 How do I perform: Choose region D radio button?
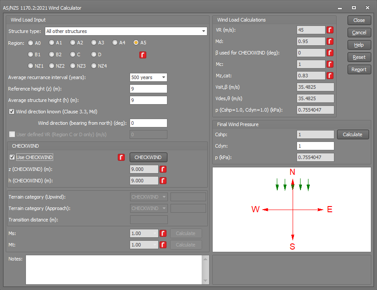tap(94, 54)
